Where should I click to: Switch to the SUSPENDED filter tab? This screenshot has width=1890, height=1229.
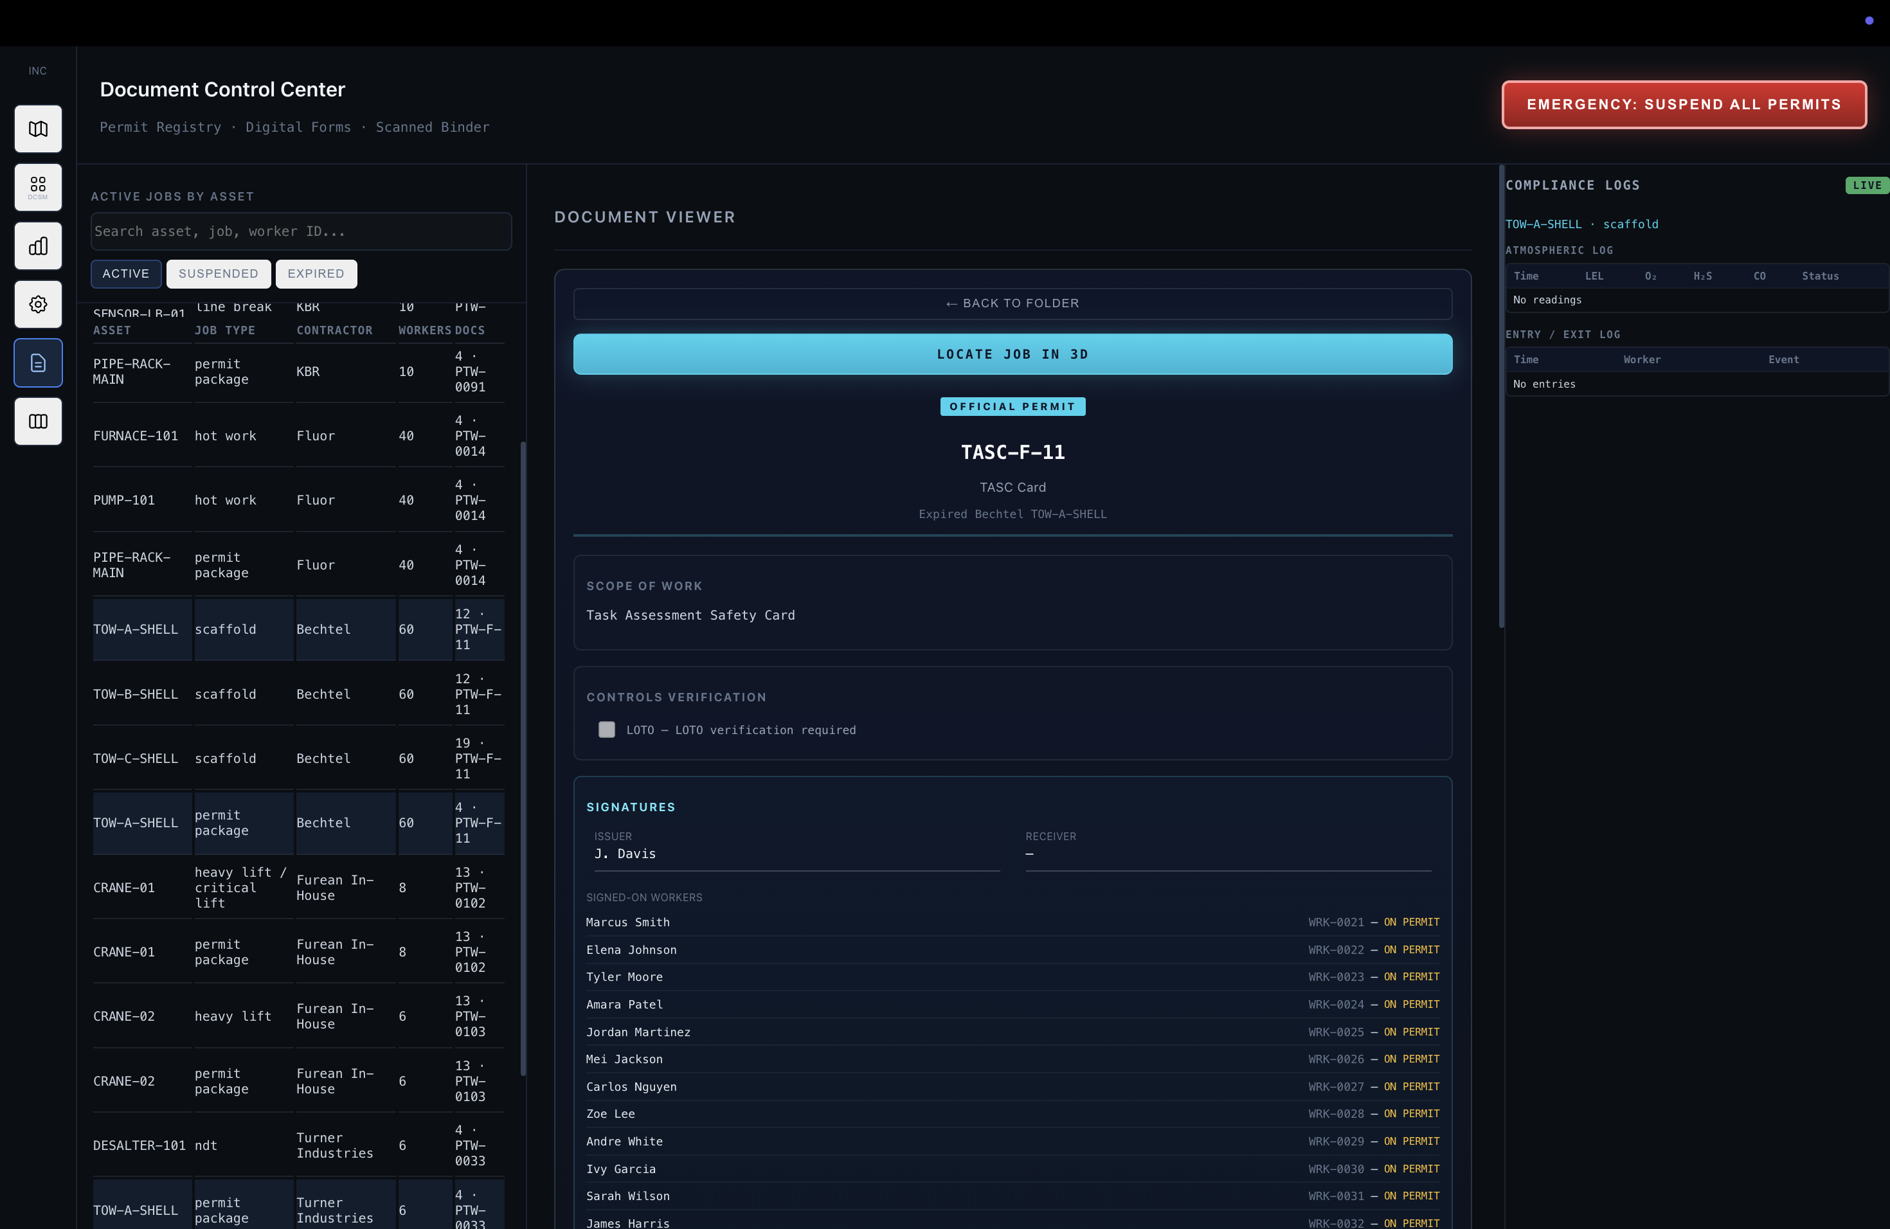point(219,274)
